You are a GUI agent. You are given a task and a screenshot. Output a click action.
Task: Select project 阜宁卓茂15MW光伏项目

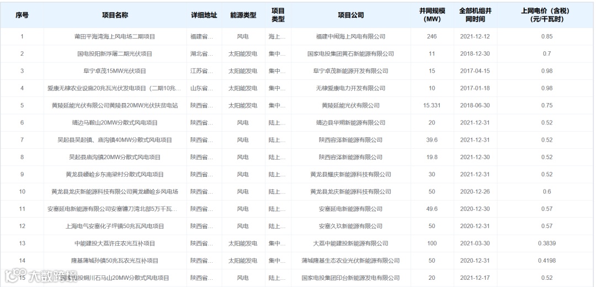(x=115, y=71)
